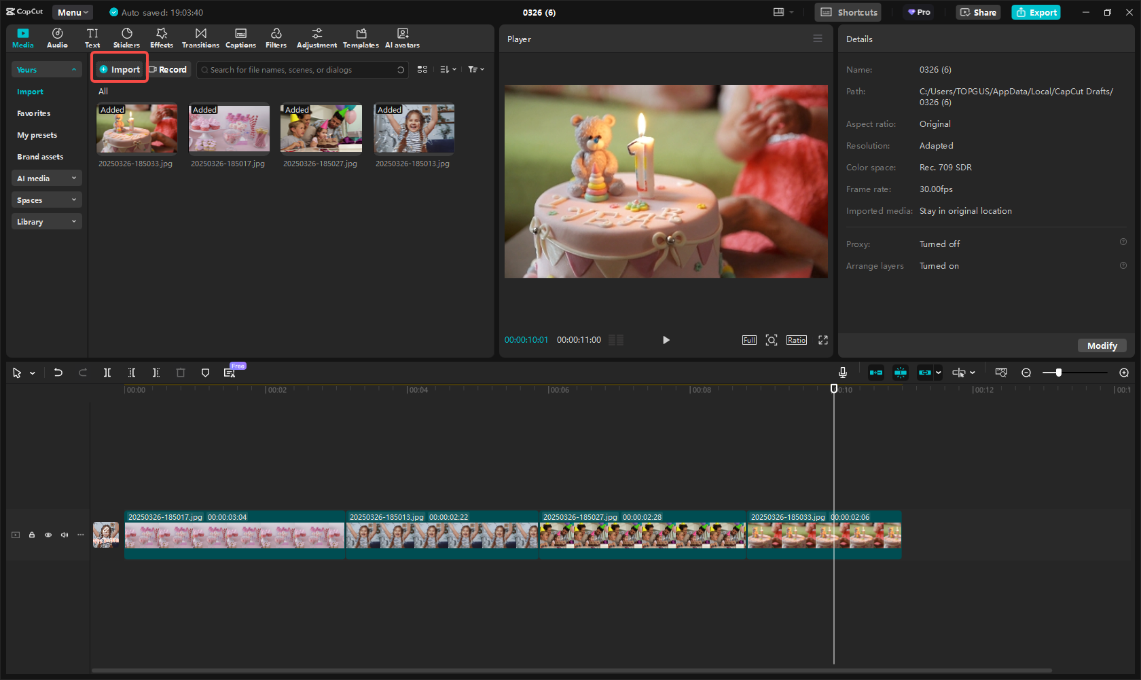Open the Menu dropdown
Image resolution: width=1141 pixels, height=680 pixels.
tap(73, 12)
